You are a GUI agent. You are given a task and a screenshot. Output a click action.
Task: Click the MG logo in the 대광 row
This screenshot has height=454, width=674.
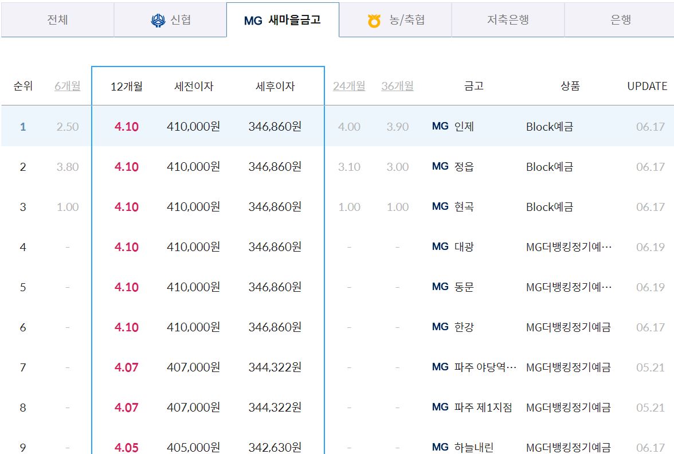pyautogui.click(x=440, y=246)
